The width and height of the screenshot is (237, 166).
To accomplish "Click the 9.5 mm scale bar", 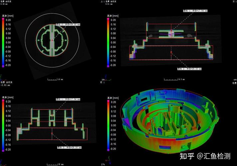I will 174,79.
